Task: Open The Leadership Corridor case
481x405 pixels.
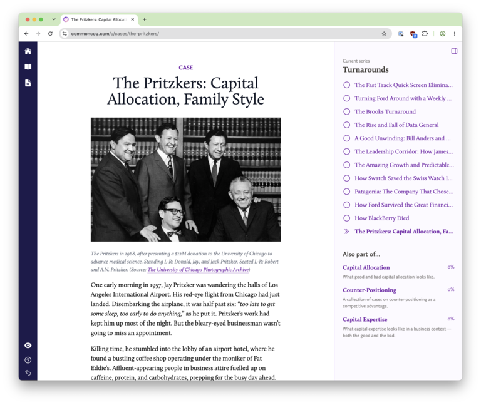Action: tap(404, 151)
